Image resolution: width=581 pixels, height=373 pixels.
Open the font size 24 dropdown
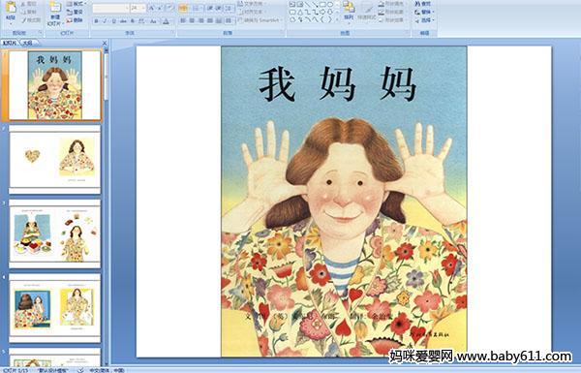(143, 8)
